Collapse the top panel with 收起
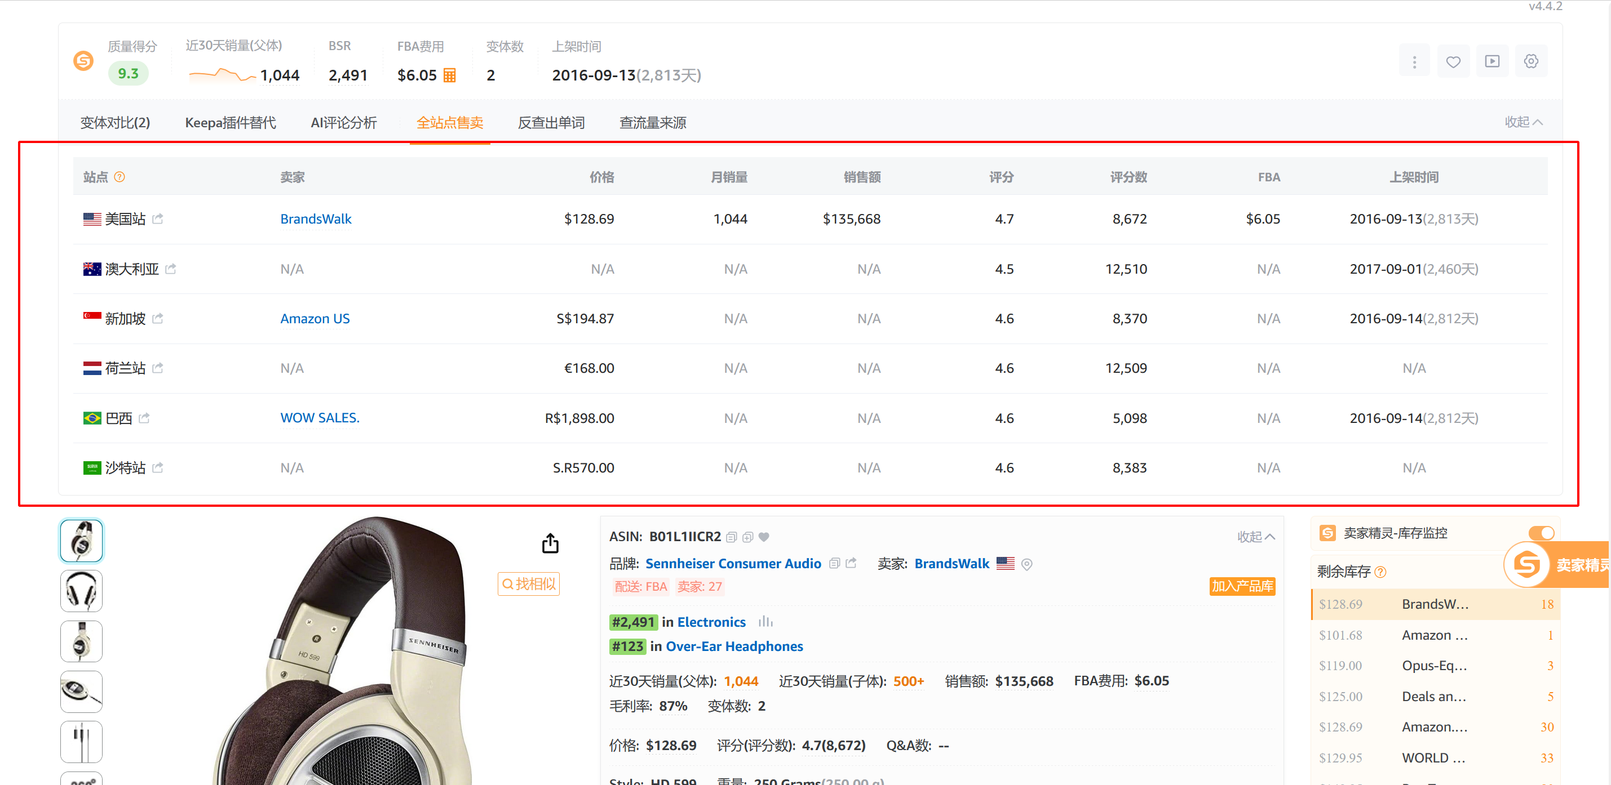This screenshot has width=1611, height=785. (x=1523, y=122)
